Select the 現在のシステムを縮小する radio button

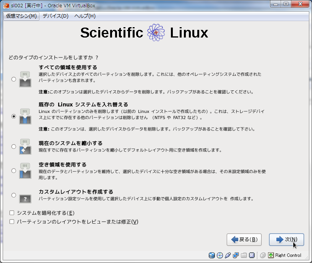[14, 147]
